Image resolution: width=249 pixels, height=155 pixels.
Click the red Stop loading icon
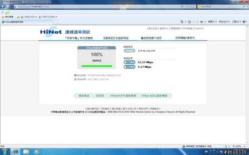194,7
